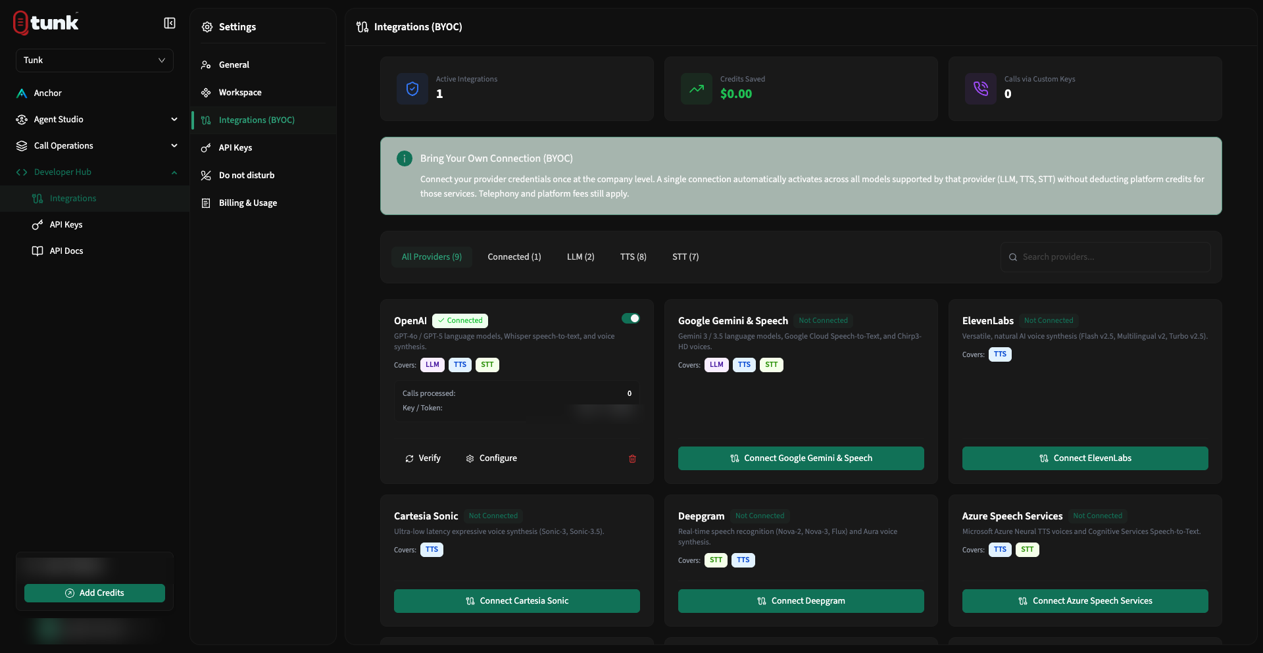
Task: Click Connect Deepgram button
Action: (801, 601)
